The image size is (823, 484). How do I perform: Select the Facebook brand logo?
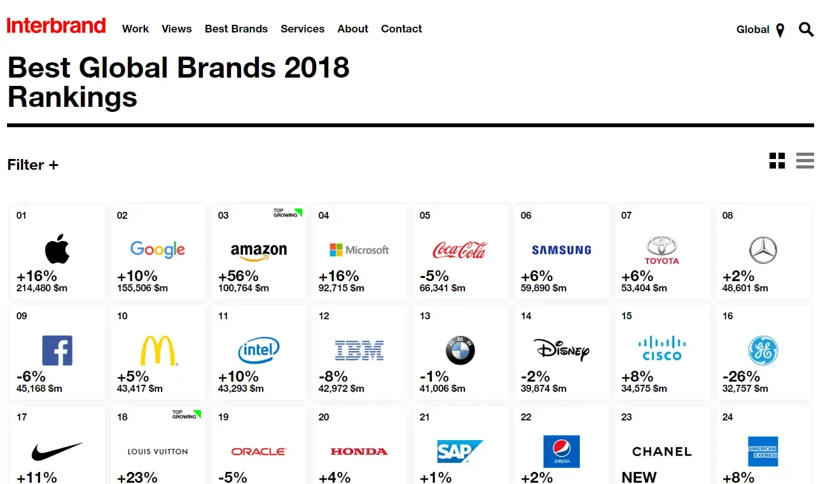pos(57,350)
